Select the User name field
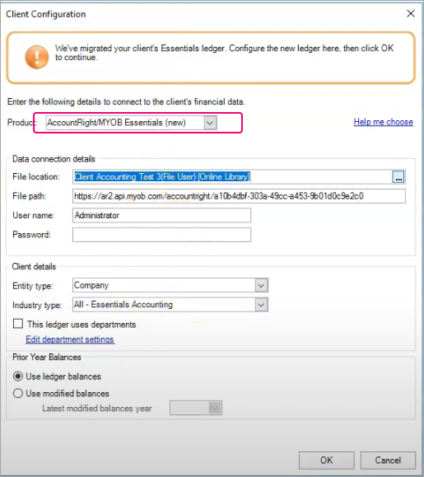 tap(161, 215)
